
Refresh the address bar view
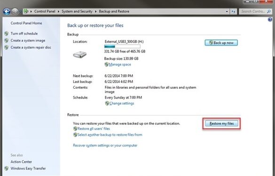pos(233,12)
